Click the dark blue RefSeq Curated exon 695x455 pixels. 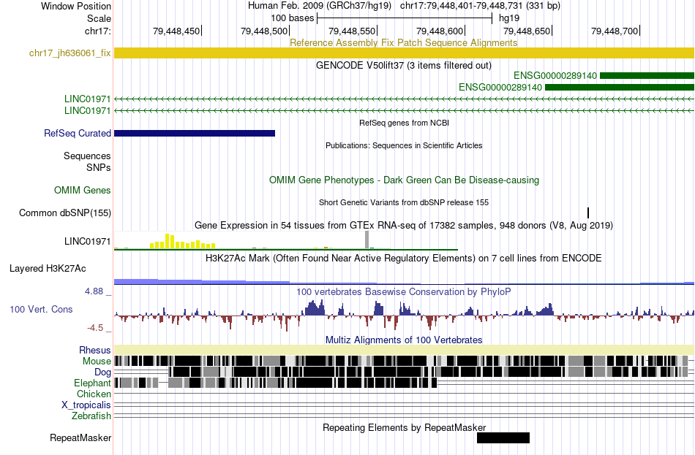pos(195,133)
